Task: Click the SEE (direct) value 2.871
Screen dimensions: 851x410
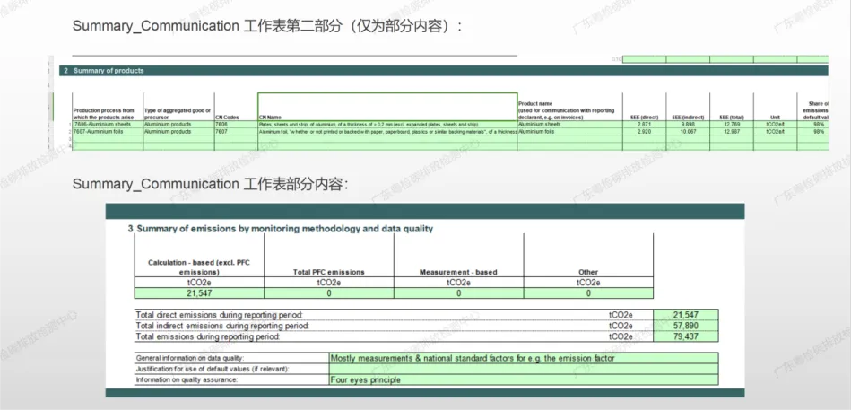Action: 644,124
